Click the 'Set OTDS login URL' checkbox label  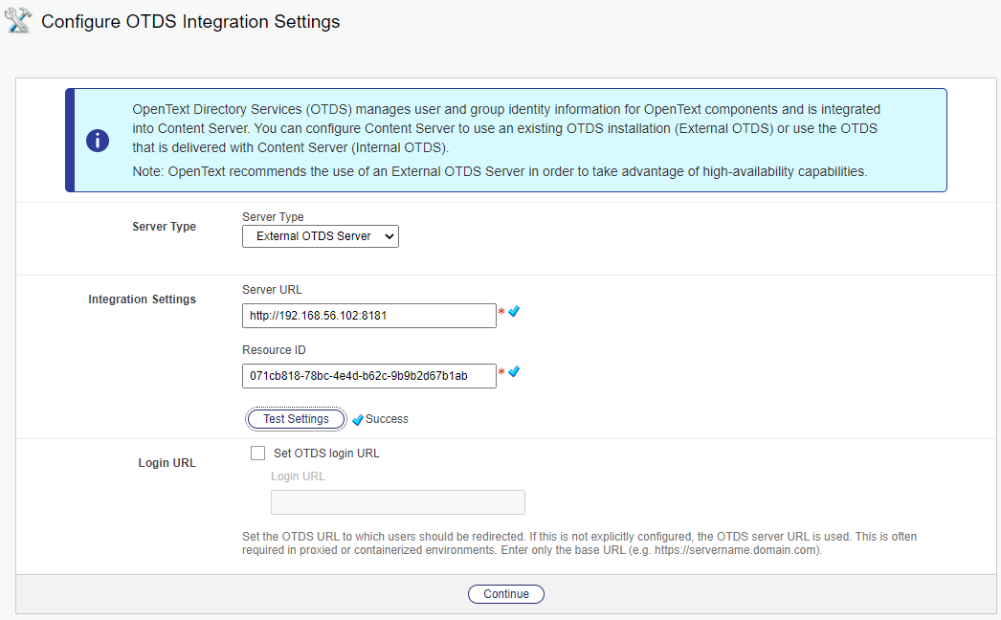click(x=326, y=454)
